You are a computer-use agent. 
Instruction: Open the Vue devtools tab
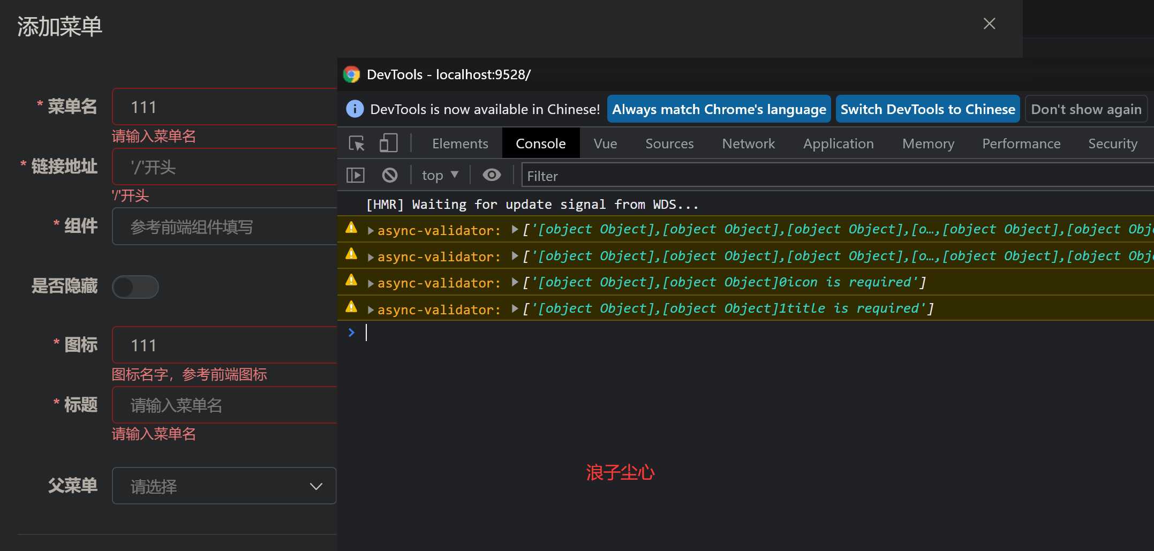tap(605, 144)
